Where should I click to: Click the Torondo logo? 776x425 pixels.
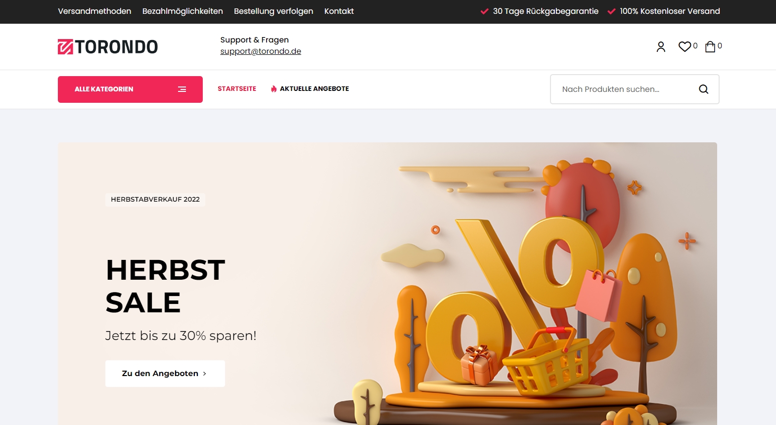pos(108,47)
